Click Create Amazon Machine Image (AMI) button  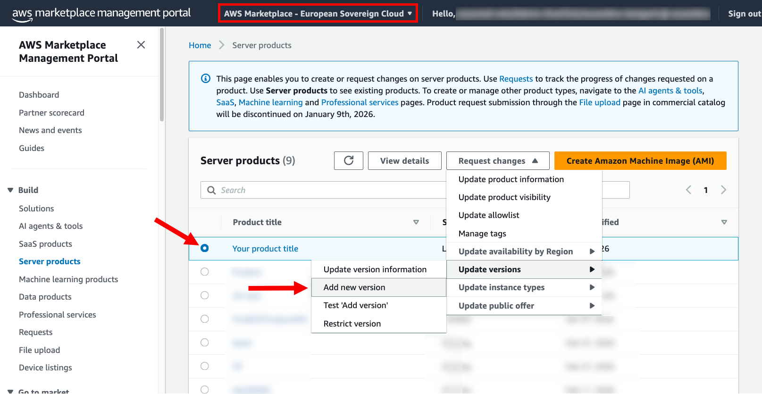(640, 160)
